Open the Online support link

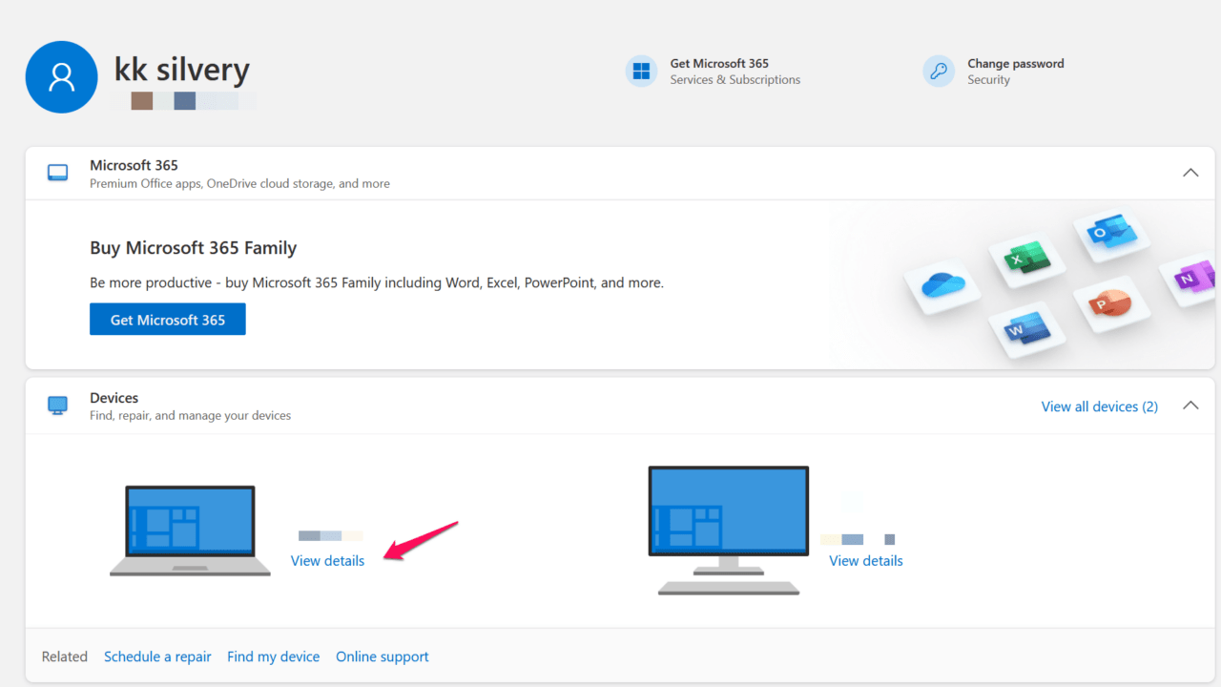383,656
